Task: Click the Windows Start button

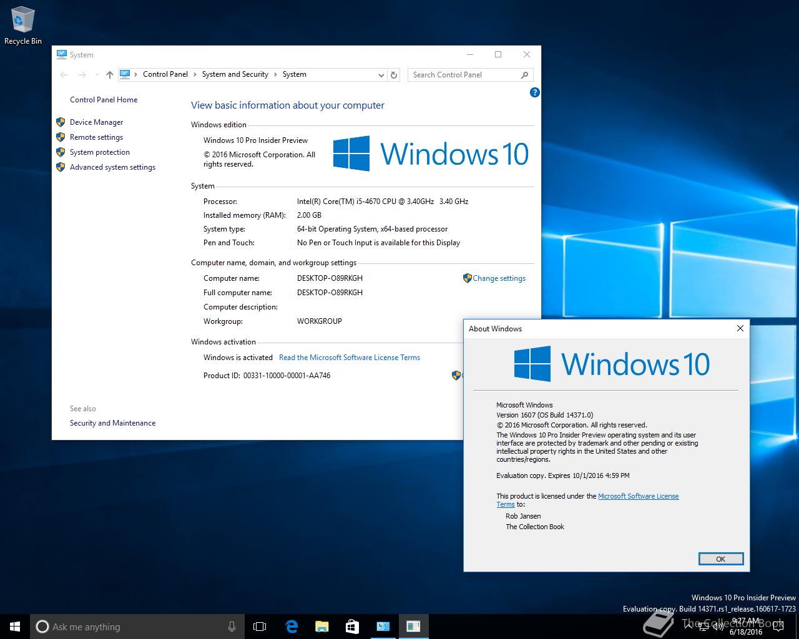Action: [x=15, y=627]
